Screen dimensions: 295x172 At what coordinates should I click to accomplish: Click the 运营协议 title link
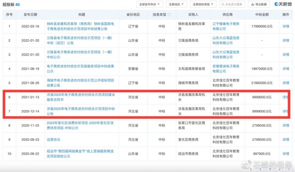click(53, 140)
